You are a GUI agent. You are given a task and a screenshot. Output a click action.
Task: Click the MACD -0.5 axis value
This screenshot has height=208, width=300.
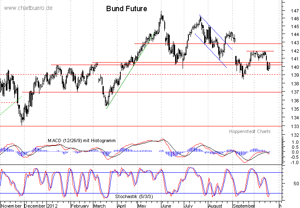(294, 157)
